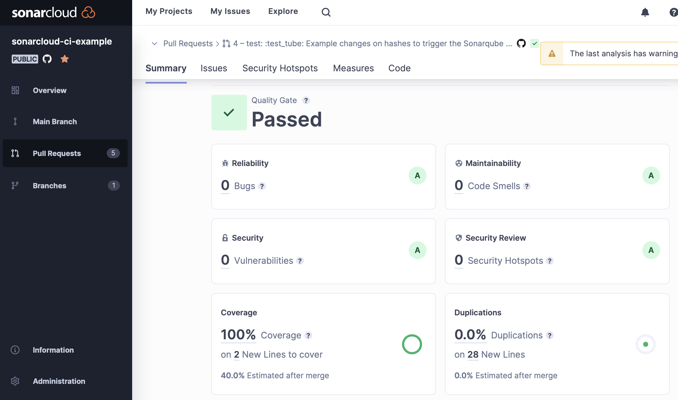Click the Quality Gate help icon
The width and height of the screenshot is (678, 400).
306,100
